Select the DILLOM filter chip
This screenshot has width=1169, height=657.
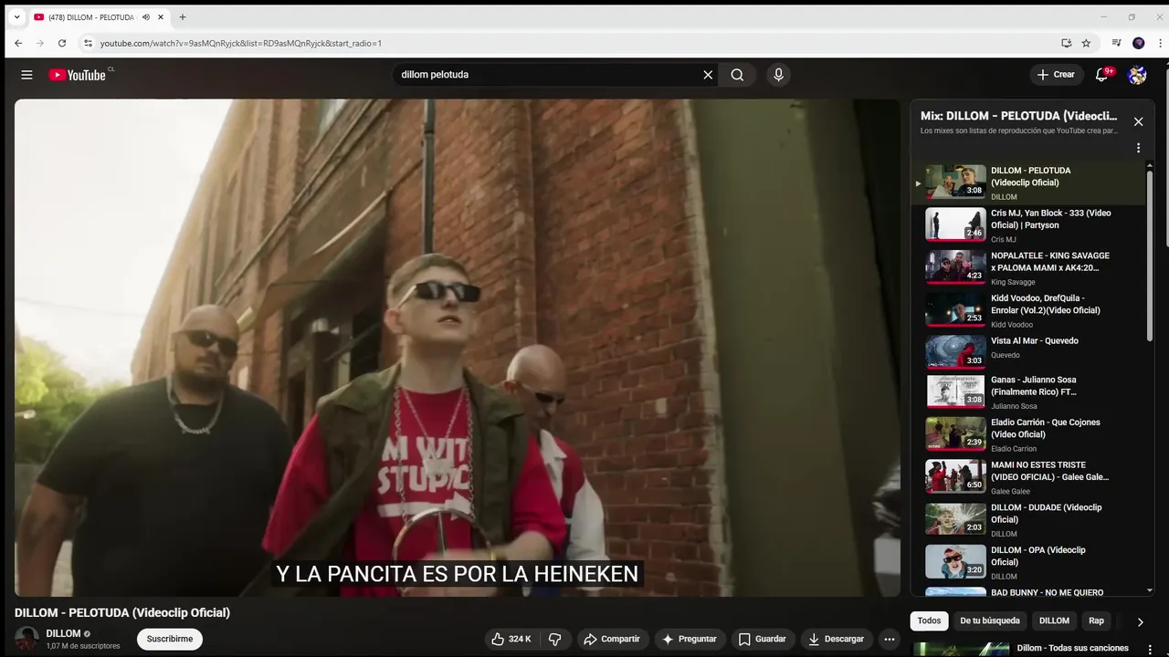(x=1054, y=620)
